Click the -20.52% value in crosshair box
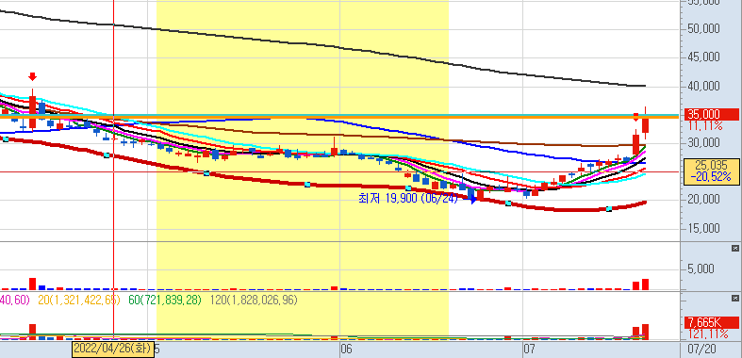The width and height of the screenshot is (742, 358). click(x=711, y=177)
